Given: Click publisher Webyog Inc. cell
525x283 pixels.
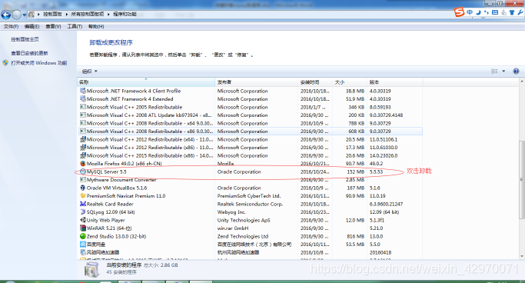Looking at the screenshot, I should 231,212.
